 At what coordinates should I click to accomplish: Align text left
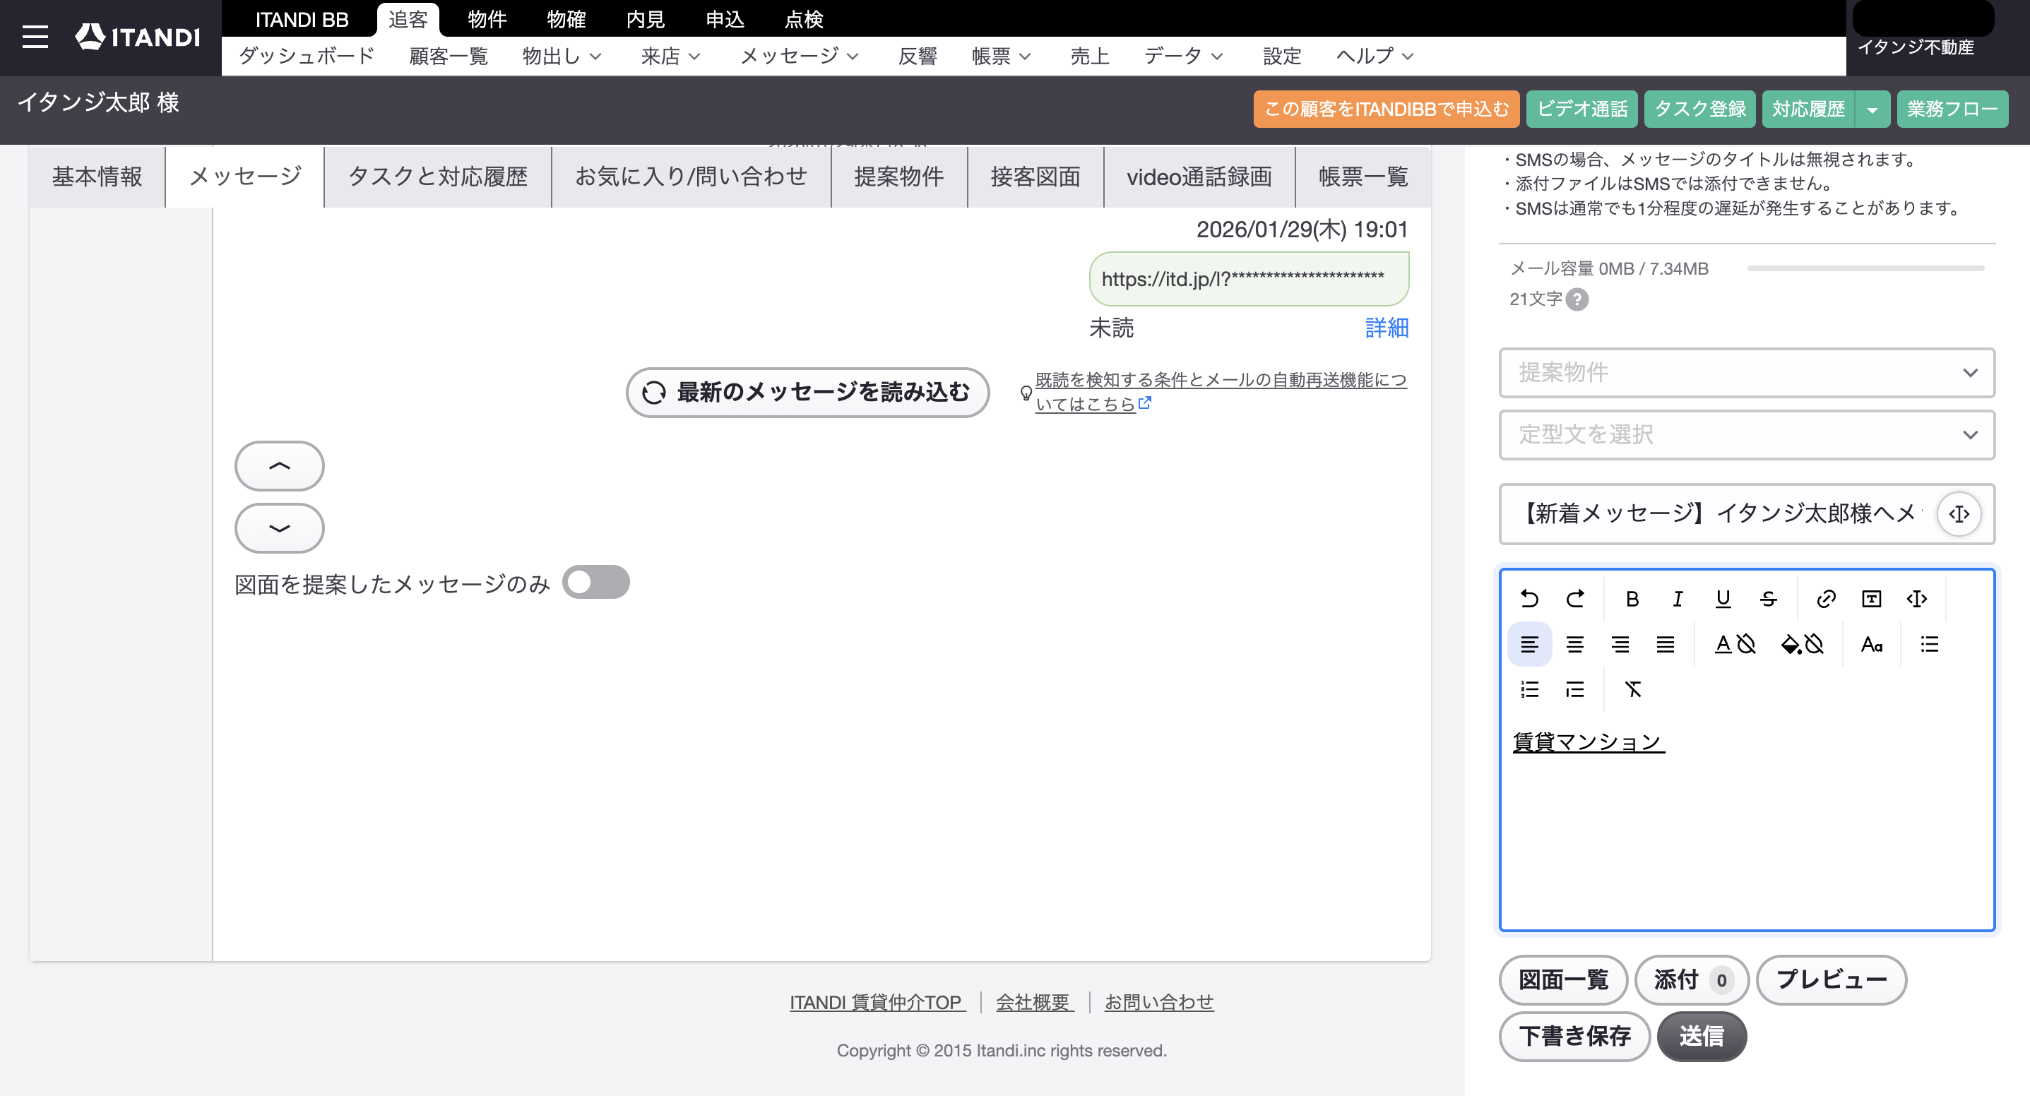[1529, 645]
